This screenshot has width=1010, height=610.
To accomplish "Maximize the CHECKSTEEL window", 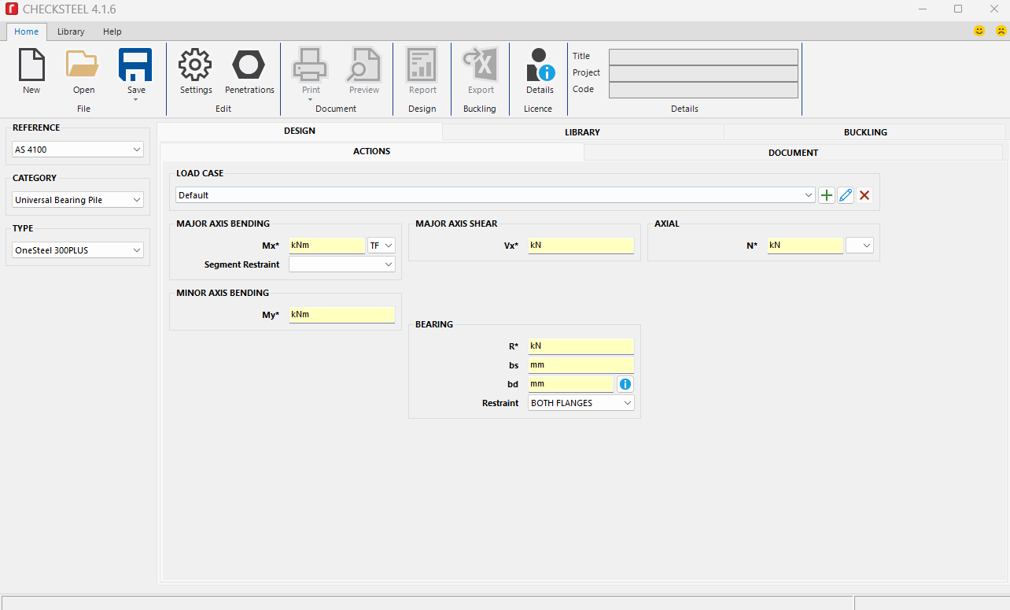I will (x=958, y=9).
